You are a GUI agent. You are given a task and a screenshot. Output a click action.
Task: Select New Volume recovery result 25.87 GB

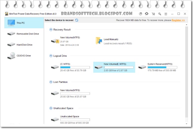[65, 41]
